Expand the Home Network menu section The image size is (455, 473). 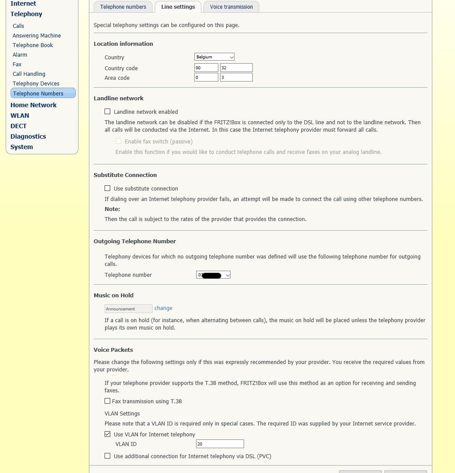click(34, 105)
